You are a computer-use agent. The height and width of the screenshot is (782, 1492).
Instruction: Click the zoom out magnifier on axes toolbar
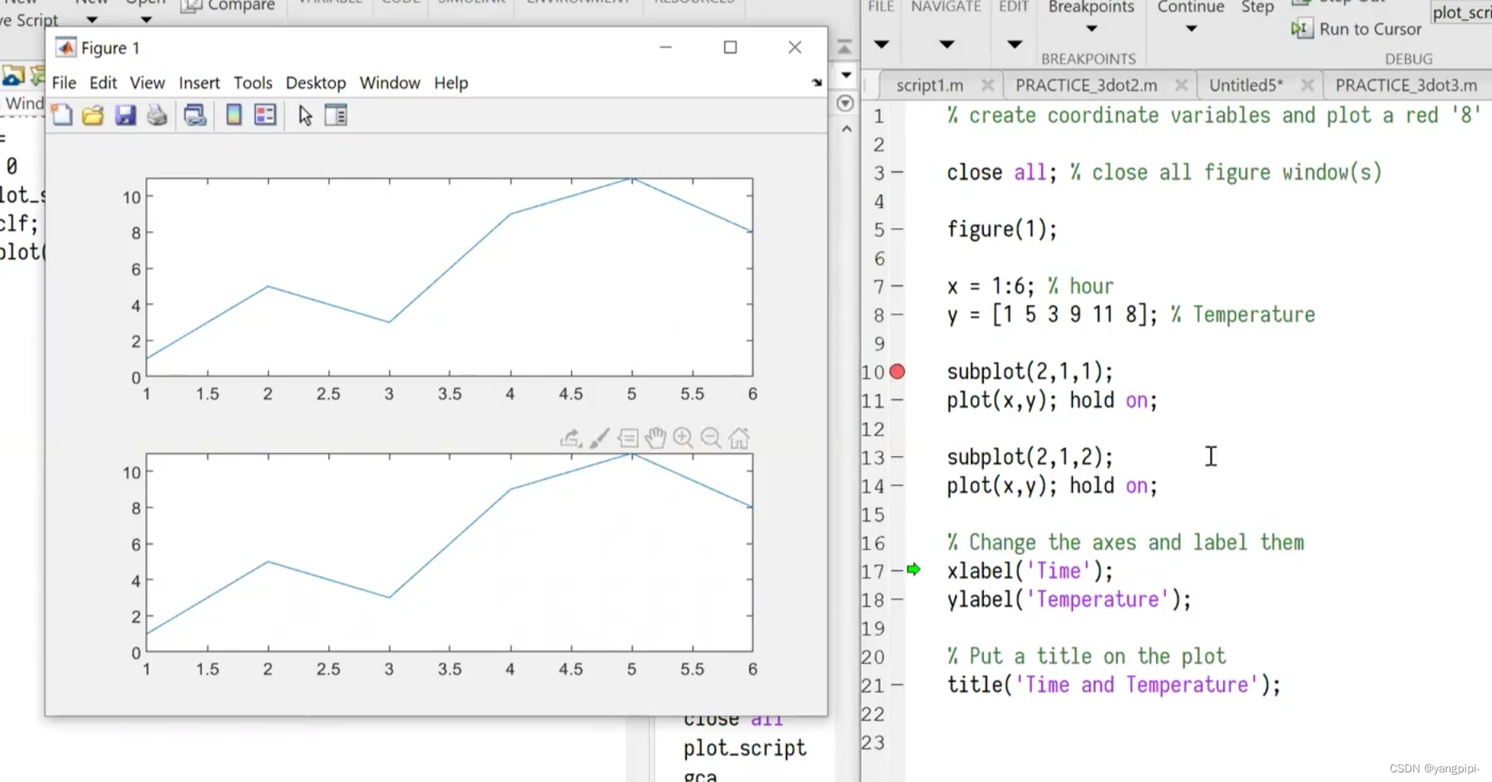pyautogui.click(x=711, y=438)
